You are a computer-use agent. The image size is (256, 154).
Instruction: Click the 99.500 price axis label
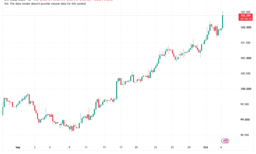coord(245,104)
